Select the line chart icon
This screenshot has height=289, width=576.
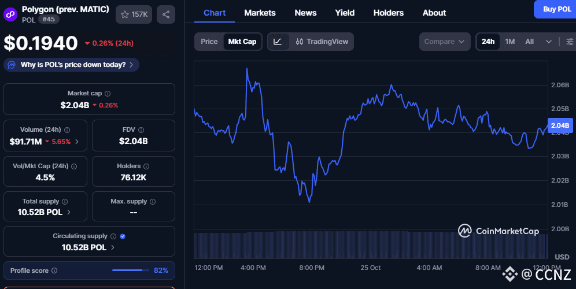pos(278,42)
